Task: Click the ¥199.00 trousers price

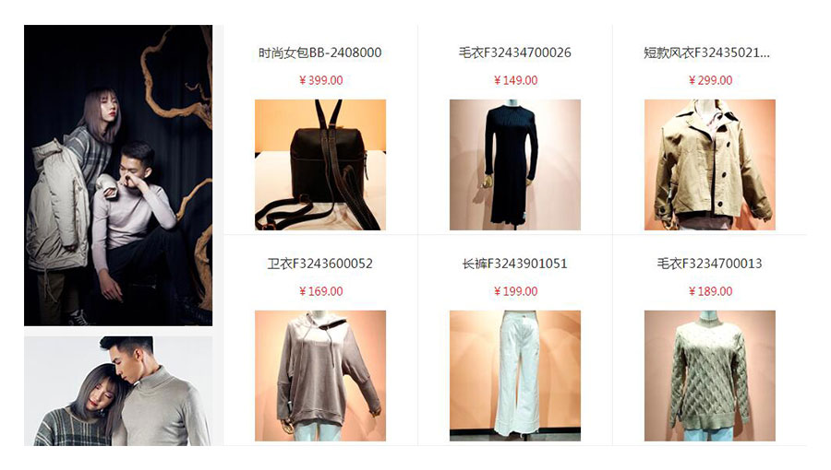Action: 515,291
